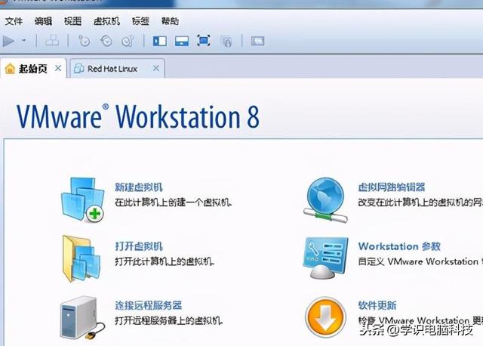This screenshot has width=483, height=346.
Task: Revert to snapshot toolbar icon
Action: click(106, 41)
